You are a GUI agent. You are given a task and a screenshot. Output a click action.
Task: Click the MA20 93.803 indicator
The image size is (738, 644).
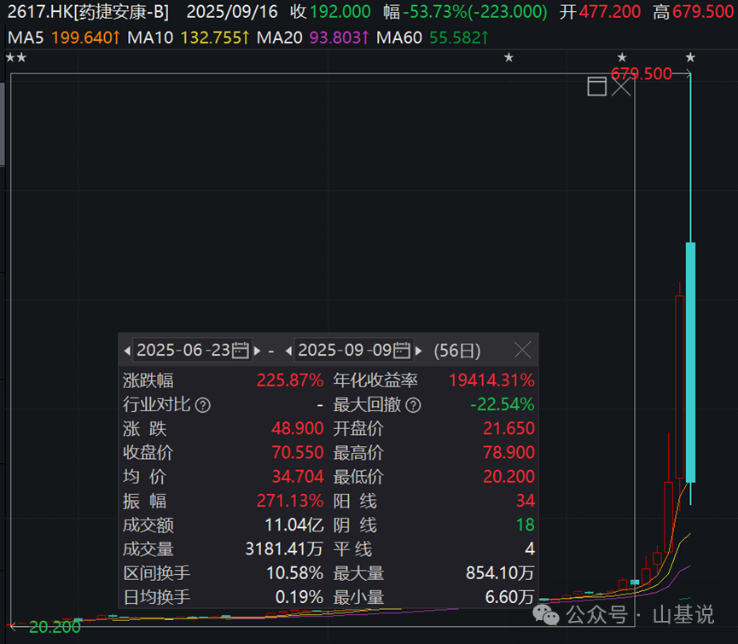(x=312, y=38)
